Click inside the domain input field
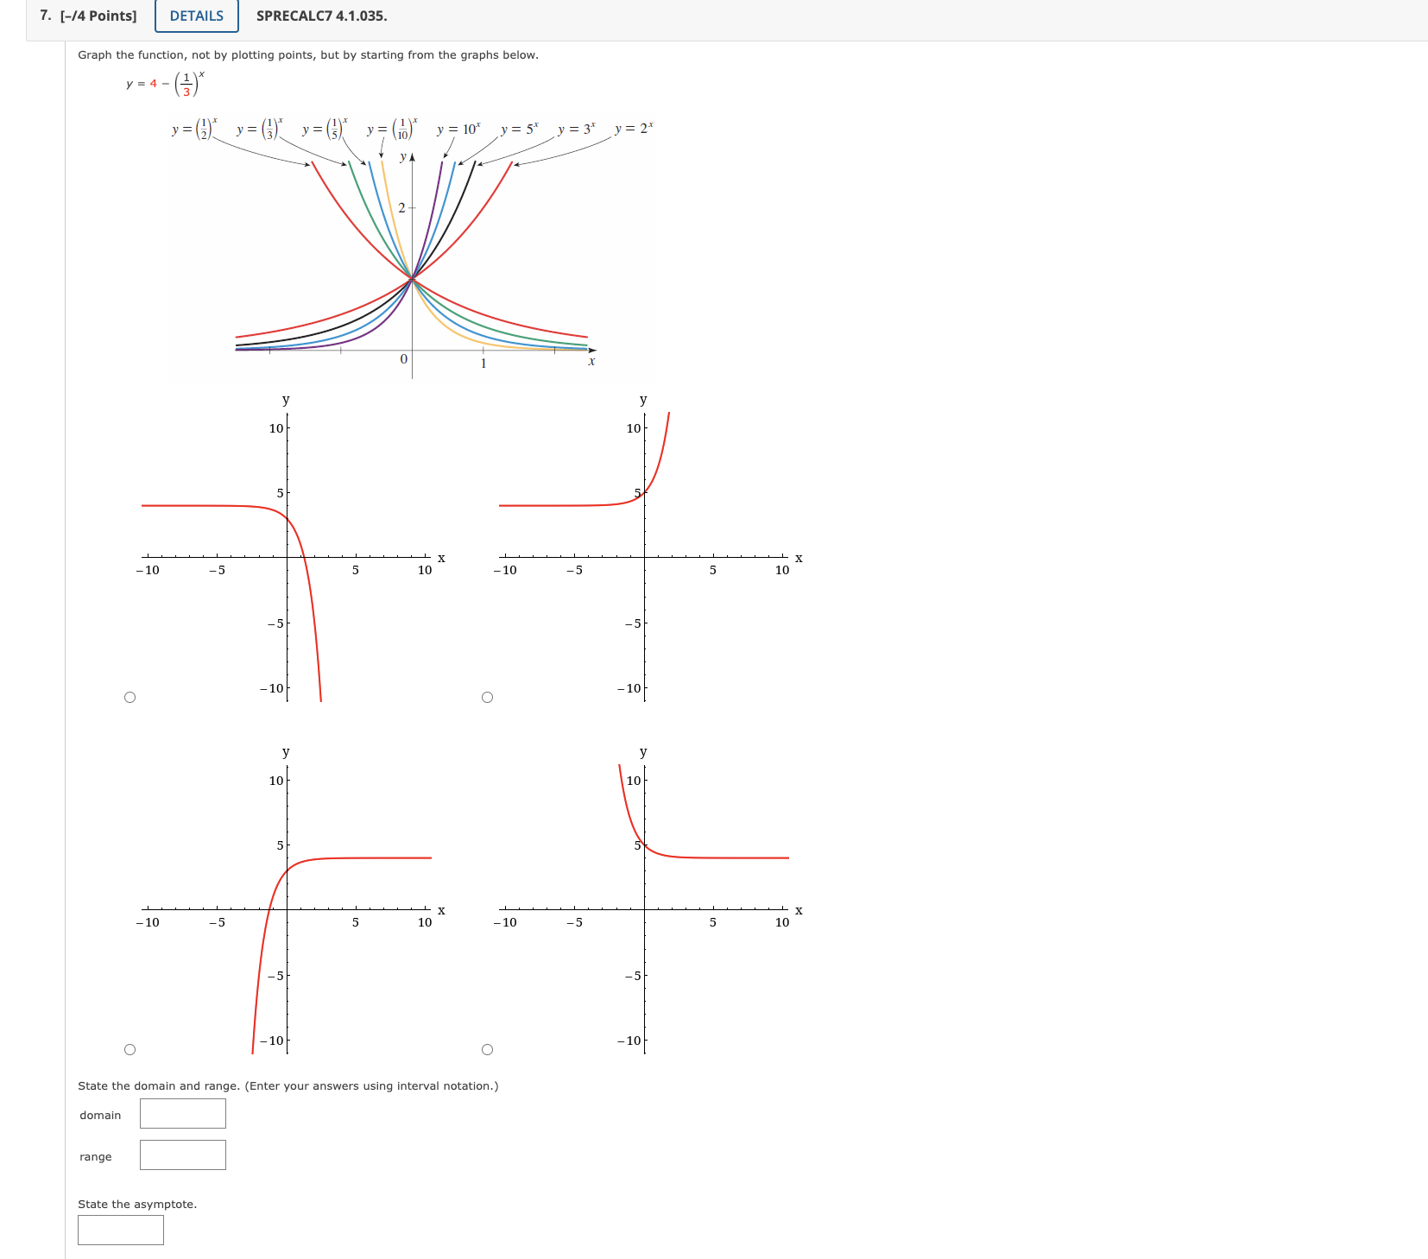 tap(181, 1114)
